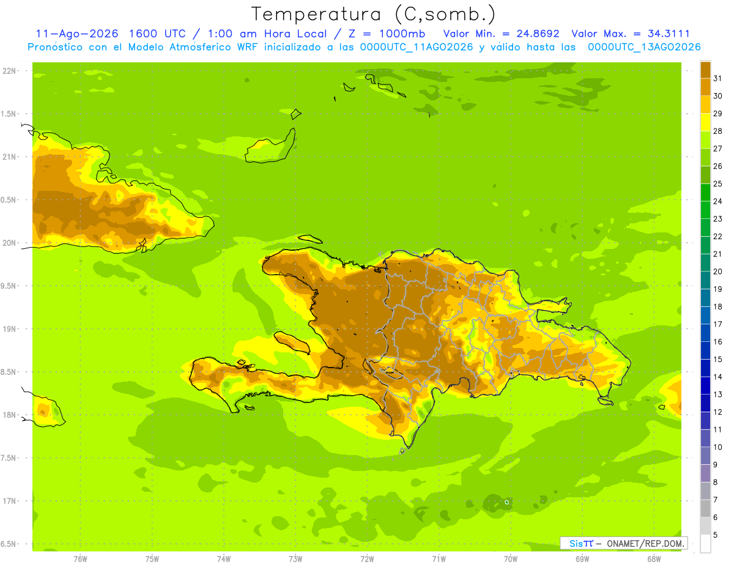Click the 74W longitude label
The image size is (734, 567).
click(224, 559)
